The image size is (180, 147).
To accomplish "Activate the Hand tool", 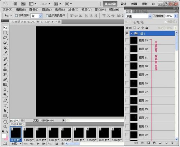I will (5, 121).
